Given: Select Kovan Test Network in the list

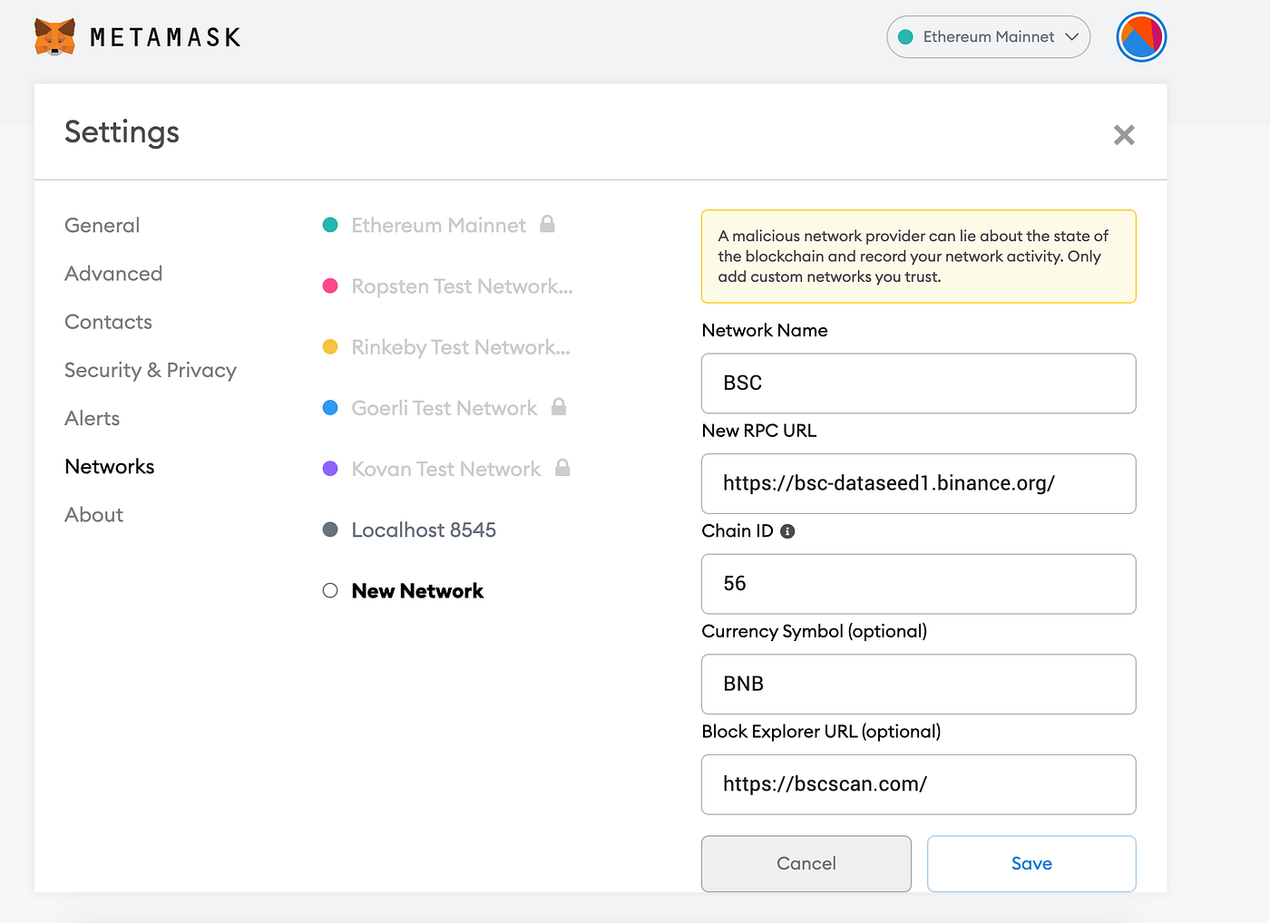Looking at the screenshot, I should click(x=446, y=469).
